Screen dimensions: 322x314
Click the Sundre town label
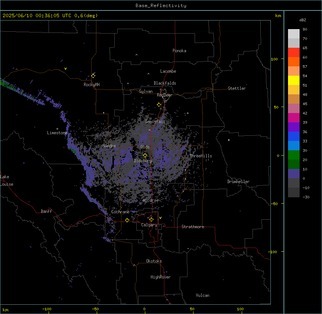109,146
